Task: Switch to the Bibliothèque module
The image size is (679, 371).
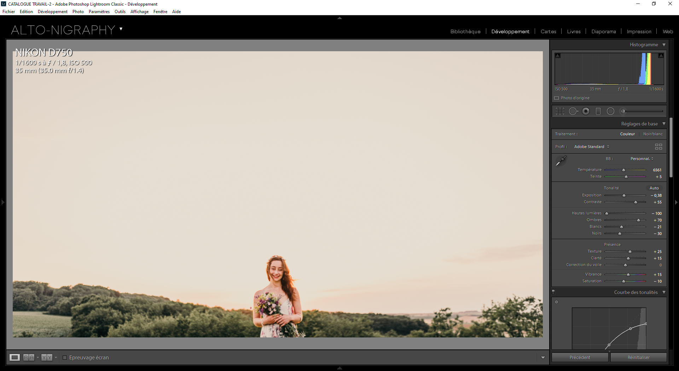Action: tap(465, 31)
